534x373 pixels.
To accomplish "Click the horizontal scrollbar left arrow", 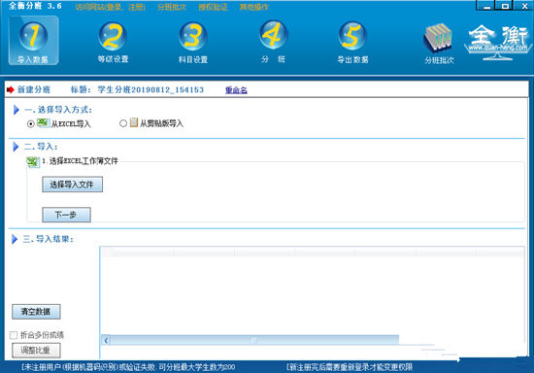I will point(106,340).
